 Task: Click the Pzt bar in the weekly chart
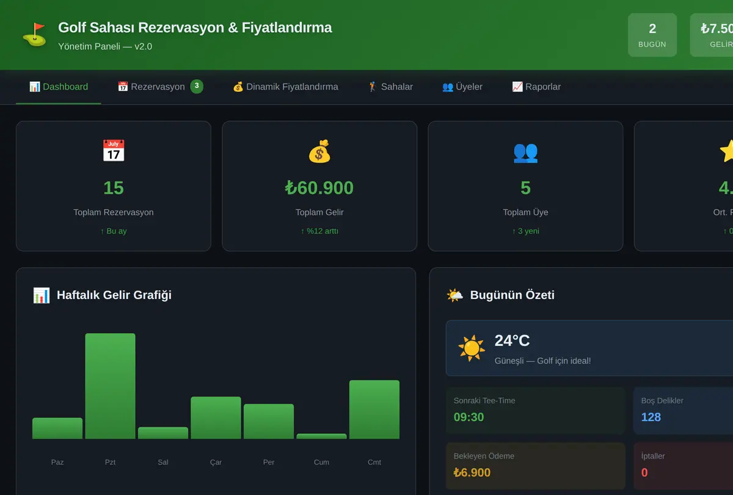pos(110,386)
